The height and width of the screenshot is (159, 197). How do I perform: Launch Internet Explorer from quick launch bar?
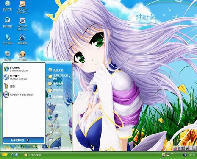[x=12, y=155]
